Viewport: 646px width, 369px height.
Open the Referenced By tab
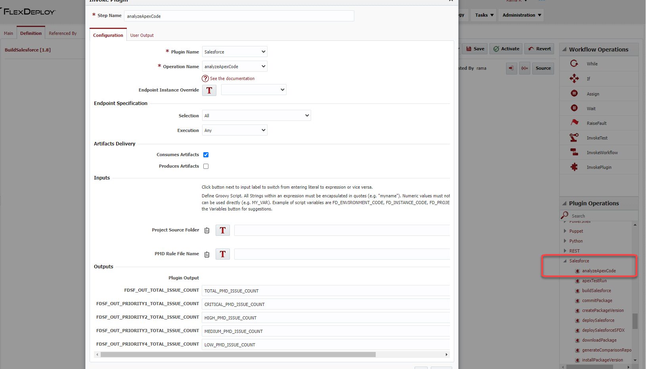pos(63,33)
